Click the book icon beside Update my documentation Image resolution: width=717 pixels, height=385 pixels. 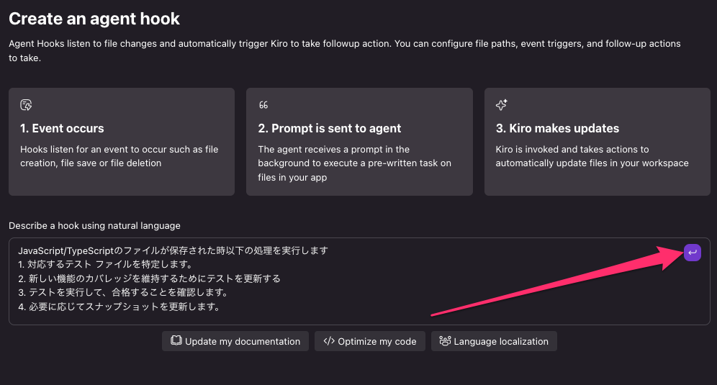(x=176, y=340)
